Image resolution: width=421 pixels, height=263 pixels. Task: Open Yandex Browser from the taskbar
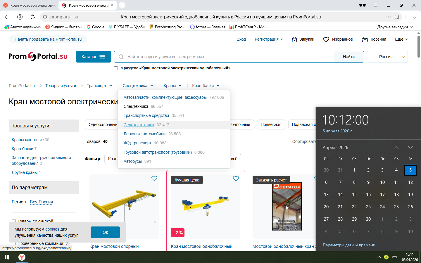click(22, 257)
